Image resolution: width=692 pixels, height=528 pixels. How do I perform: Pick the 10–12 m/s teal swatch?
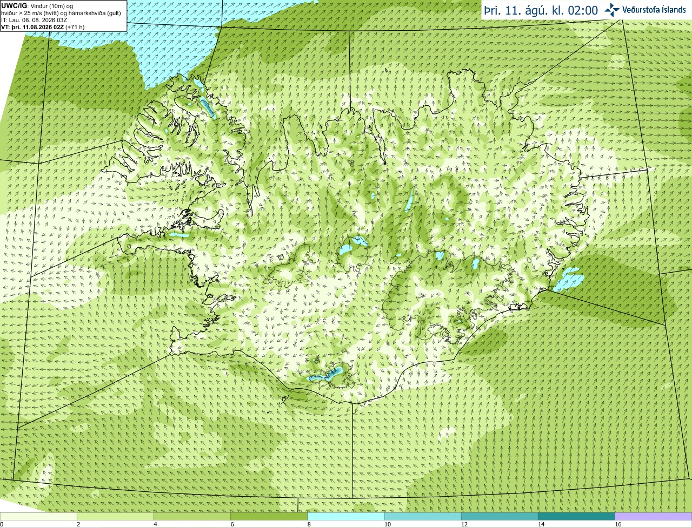423,516
